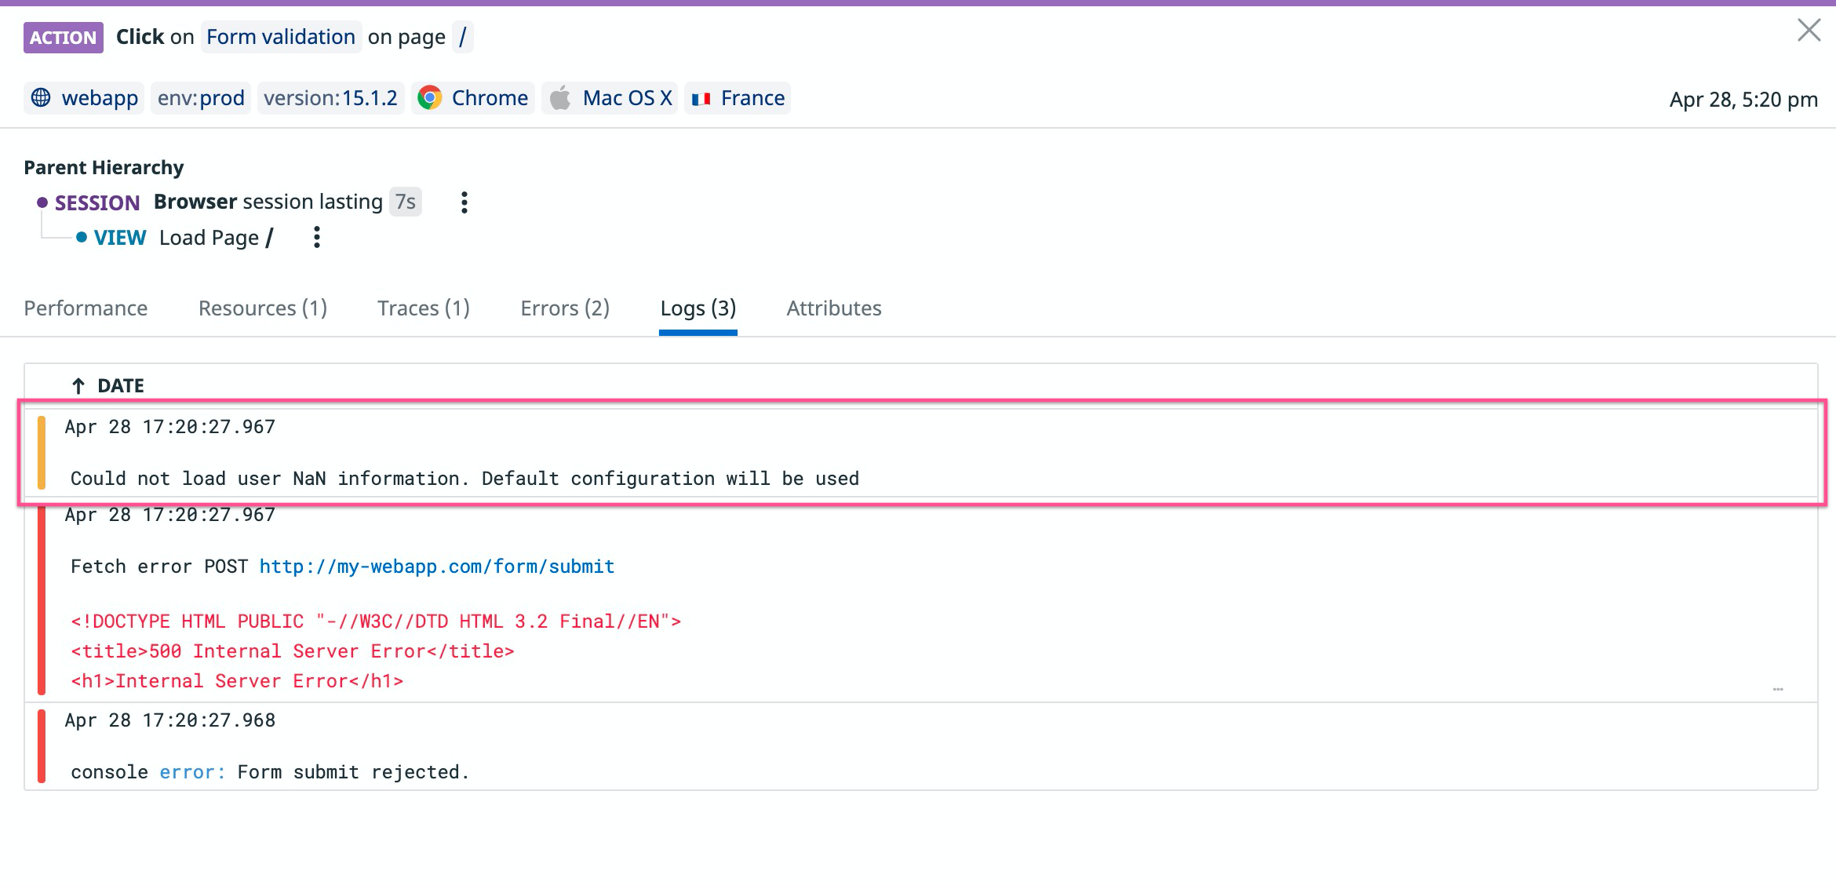Open the 'Form submit rejected' console error log
This screenshot has width=1836, height=882.
click(270, 772)
